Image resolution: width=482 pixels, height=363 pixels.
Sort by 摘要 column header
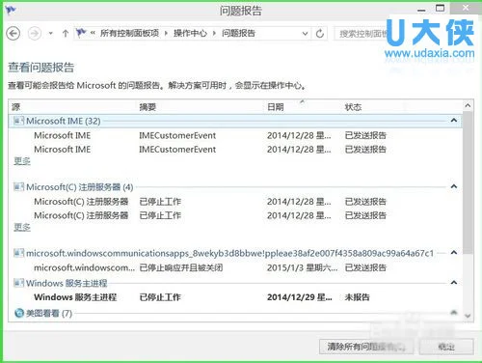pos(147,107)
